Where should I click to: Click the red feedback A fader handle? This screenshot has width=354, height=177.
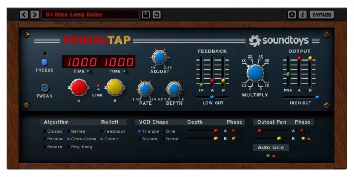point(212,81)
